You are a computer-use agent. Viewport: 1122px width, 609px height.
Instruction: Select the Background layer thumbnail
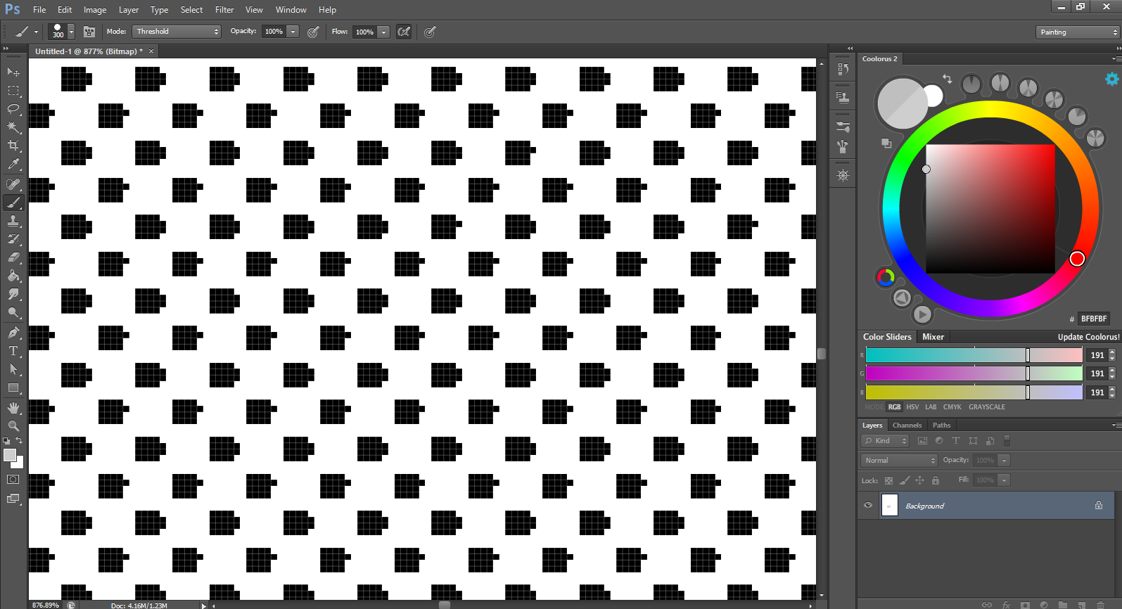click(x=890, y=505)
